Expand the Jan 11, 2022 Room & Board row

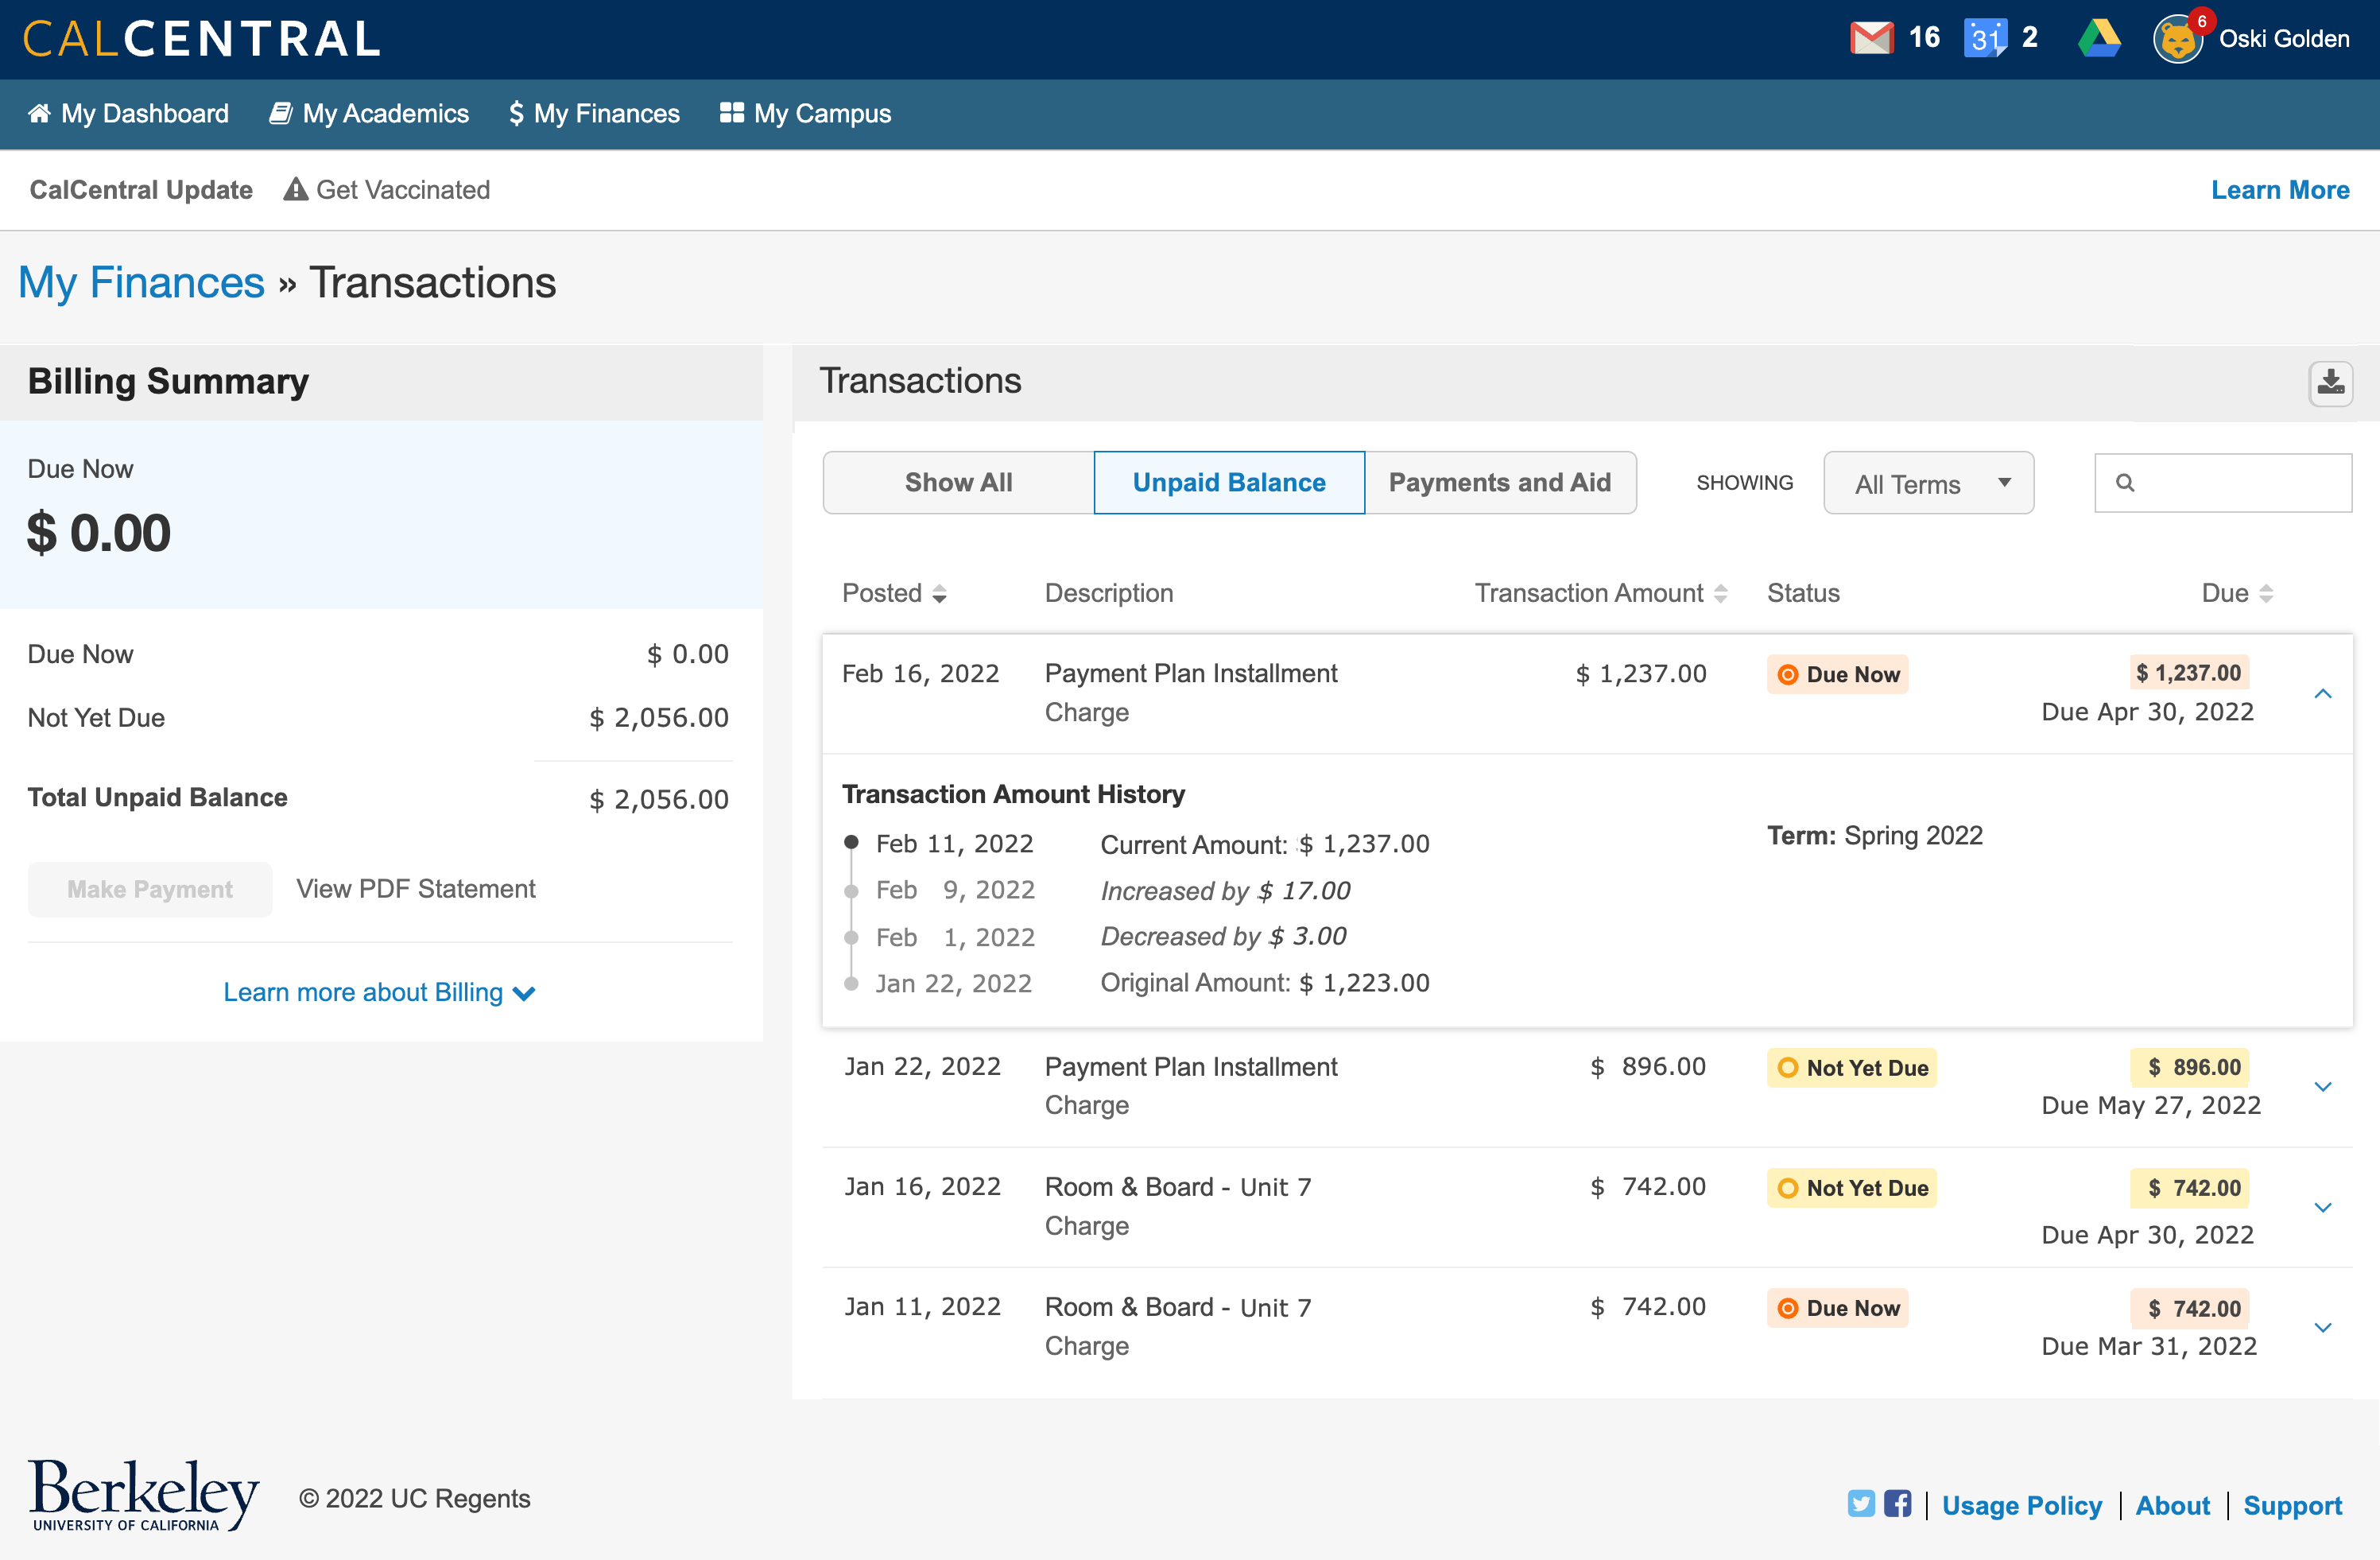click(2322, 1328)
